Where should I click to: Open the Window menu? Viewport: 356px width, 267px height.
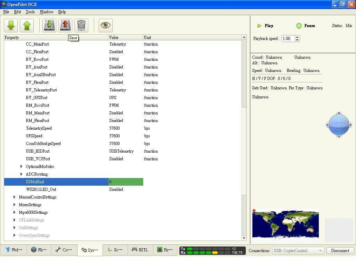[x=47, y=12]
